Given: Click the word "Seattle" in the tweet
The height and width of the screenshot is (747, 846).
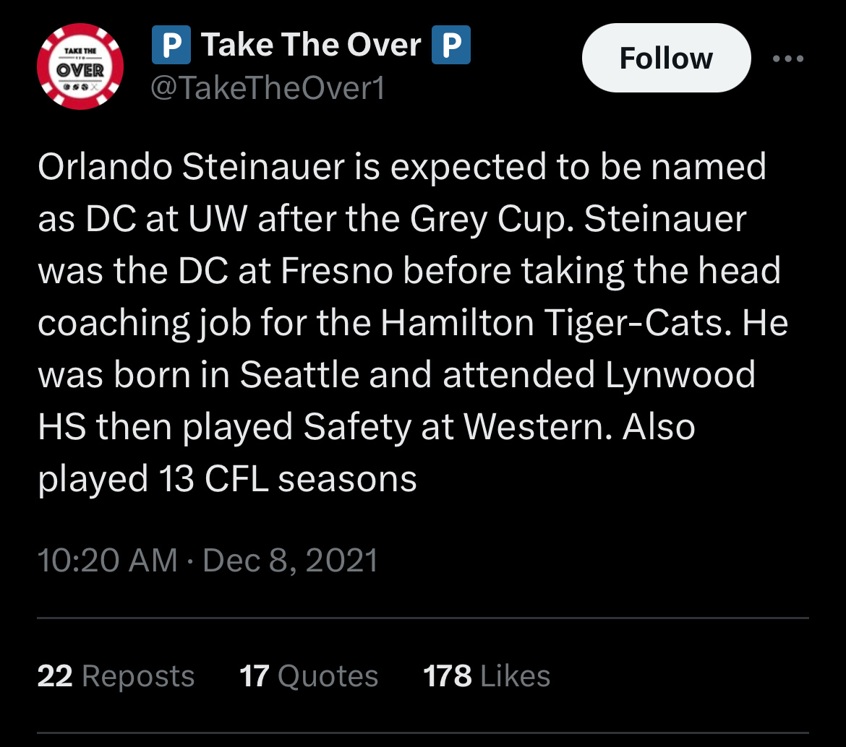Looking at the screenshot, I should (299, 375).
